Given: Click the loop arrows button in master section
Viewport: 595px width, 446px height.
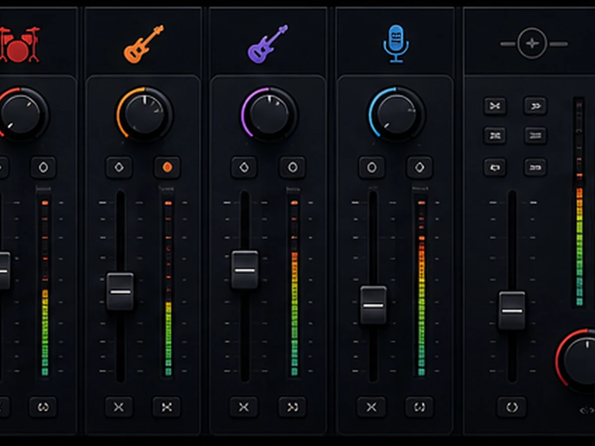Looking at the screenshot, I should (x=495, y=167).
